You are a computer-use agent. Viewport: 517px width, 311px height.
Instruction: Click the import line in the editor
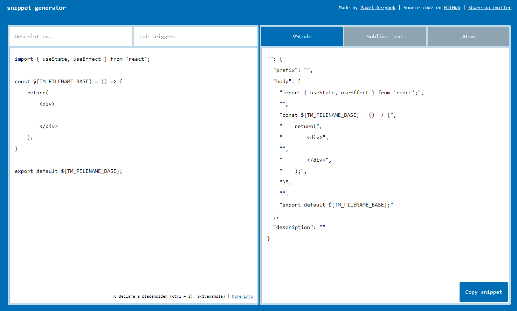(82, 59)
